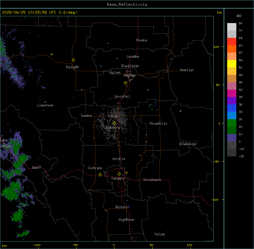Image resolution: width=254 pixels, height=249 pixels.
Task: Click the Calgary city label
Action: click(118, 178)
